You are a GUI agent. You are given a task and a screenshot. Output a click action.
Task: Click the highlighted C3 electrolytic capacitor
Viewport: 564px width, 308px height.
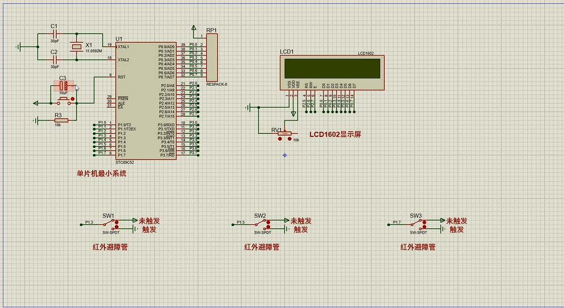[63, 86]
